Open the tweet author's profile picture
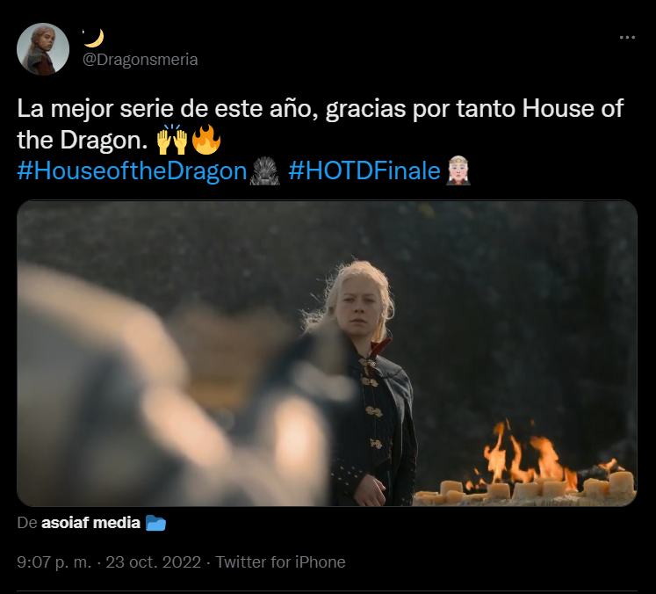656x594 pixels. pos(43,49)
